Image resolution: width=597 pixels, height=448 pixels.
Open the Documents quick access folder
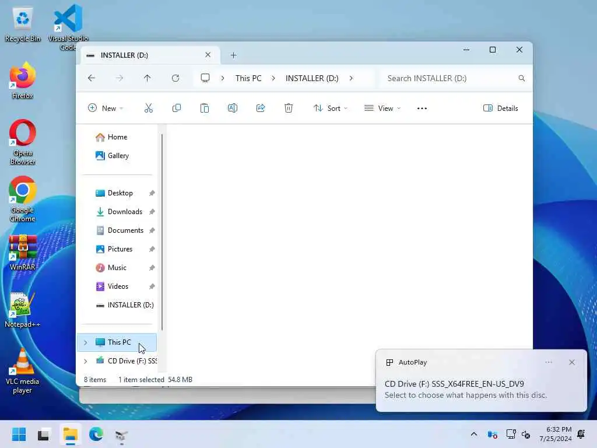[117, 230]
